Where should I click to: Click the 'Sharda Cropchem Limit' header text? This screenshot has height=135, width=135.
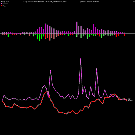point(90,2)
